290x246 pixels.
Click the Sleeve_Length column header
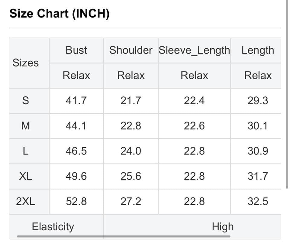194,50
